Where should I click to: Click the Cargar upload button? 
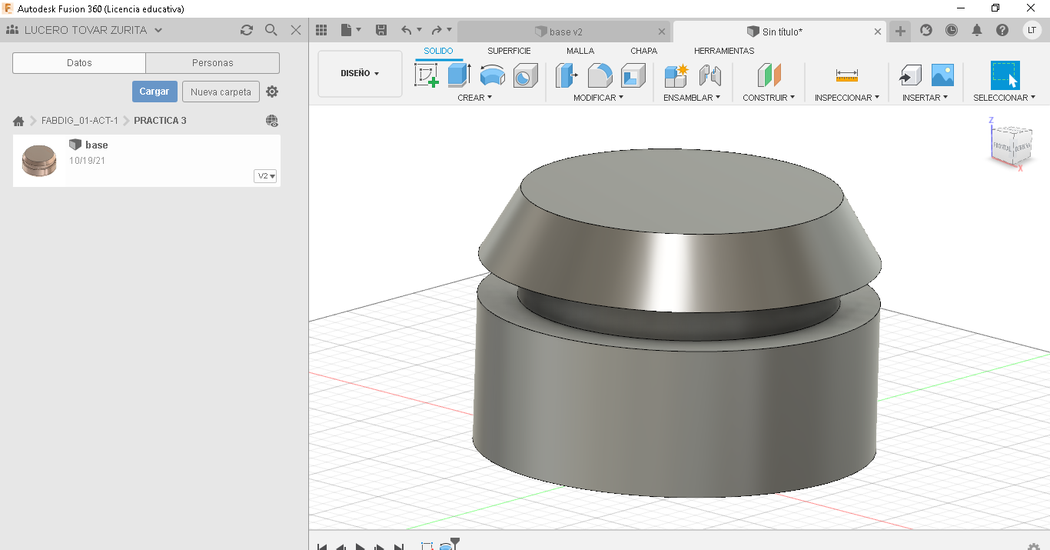155,92
